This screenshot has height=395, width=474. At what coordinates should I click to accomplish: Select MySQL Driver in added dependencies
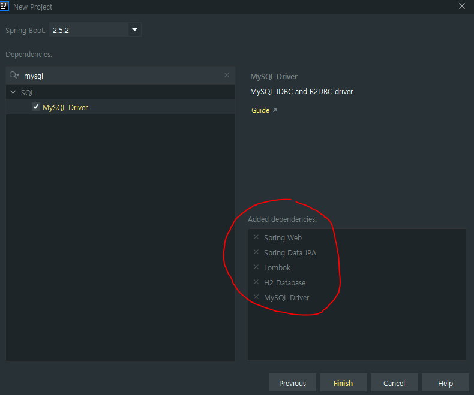[287, 297]
